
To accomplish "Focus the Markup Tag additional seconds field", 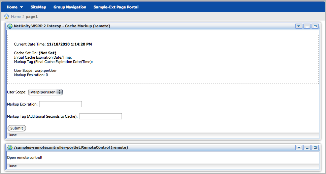I will click(x=100, y=116).
